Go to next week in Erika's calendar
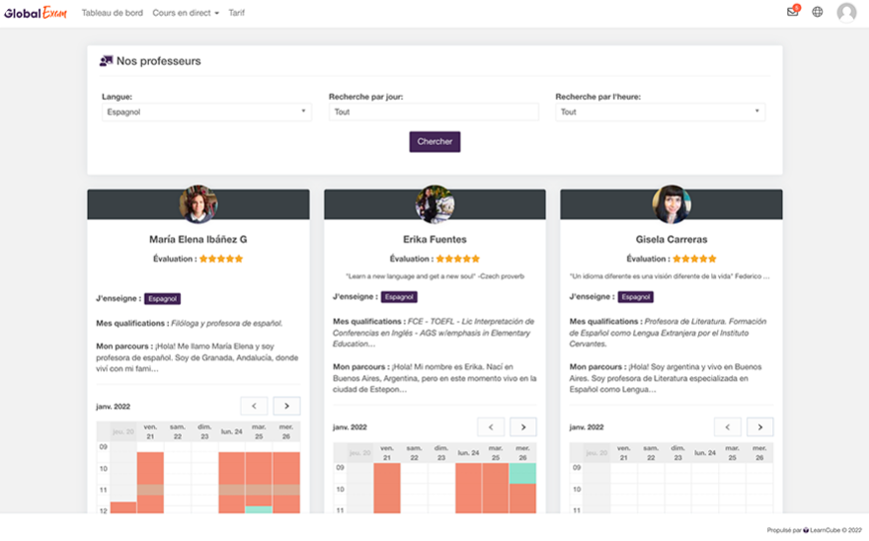This screenshot has height=541, width=869. [523, 426]
